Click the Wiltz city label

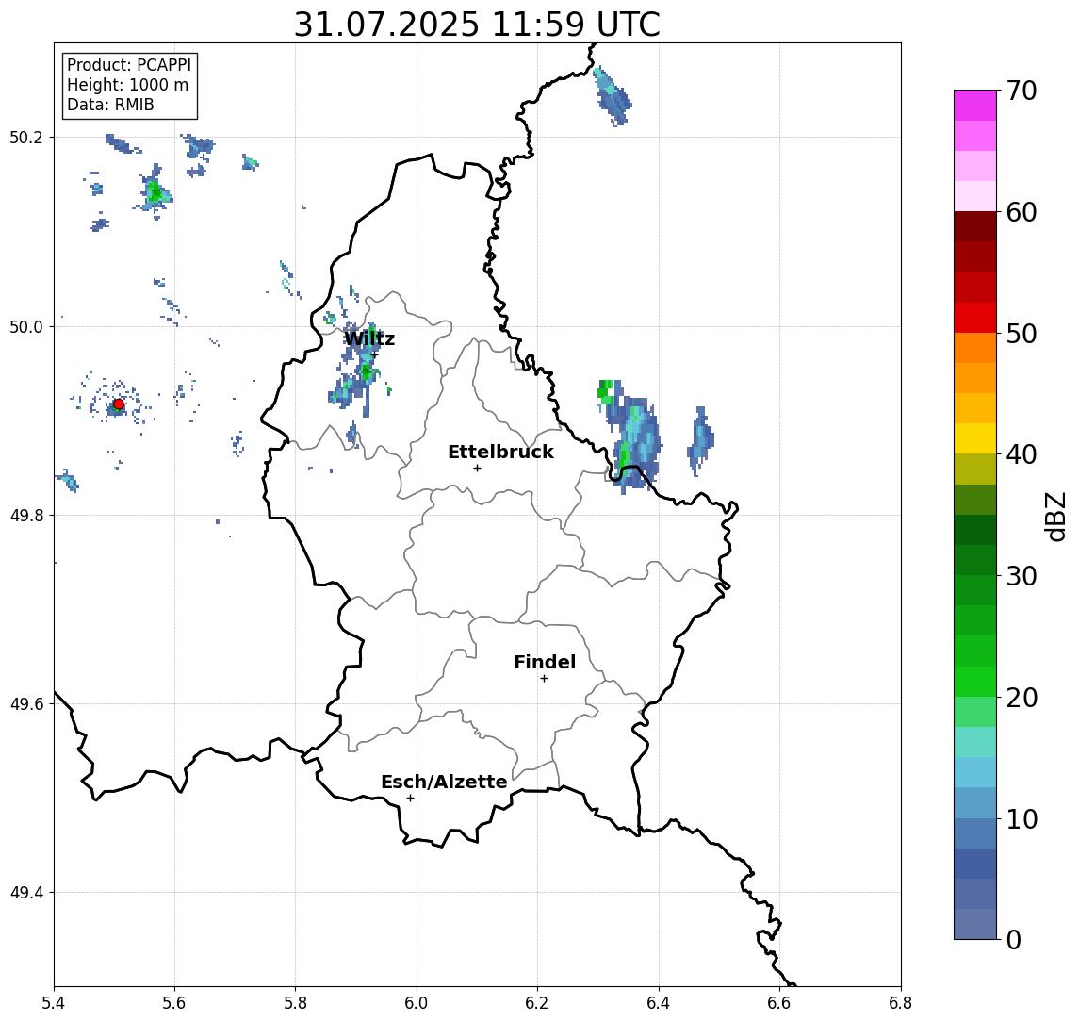369,338
